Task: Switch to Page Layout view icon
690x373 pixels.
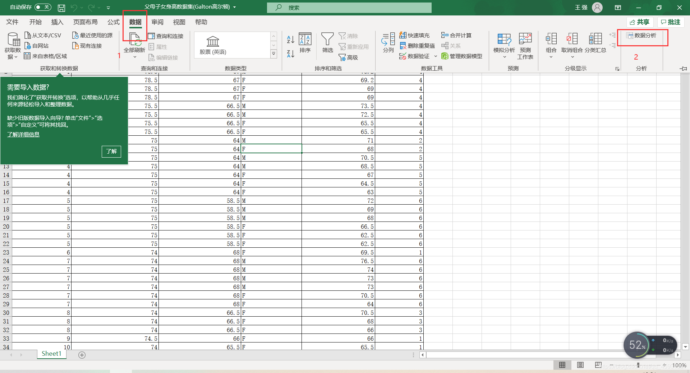Action: pos(580,365)
